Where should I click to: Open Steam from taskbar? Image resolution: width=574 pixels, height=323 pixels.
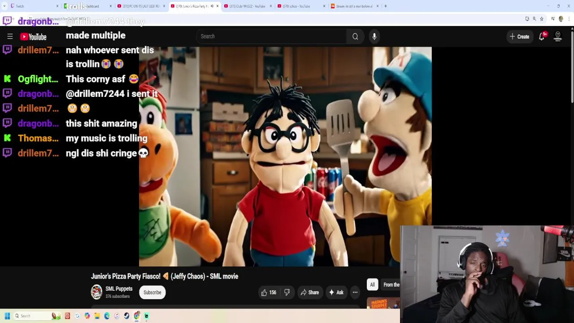pos(126,316)
